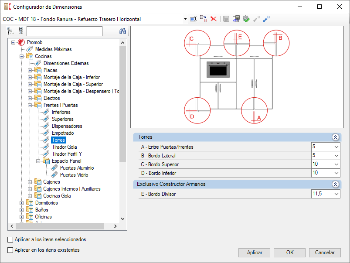350x263 pixels.
Task: Expand the Cajones tree node
Action: coord(30,182)
